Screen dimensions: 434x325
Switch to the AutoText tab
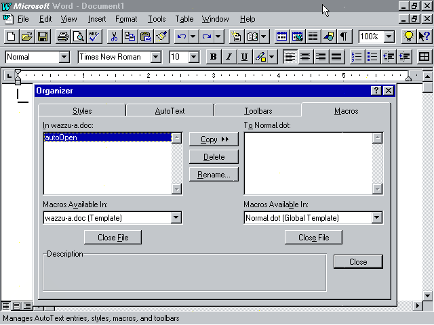[170, 111]
